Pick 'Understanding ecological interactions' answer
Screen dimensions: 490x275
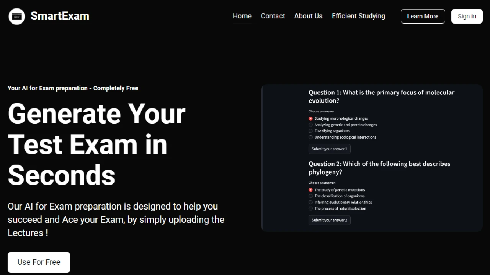coord(311,137)
